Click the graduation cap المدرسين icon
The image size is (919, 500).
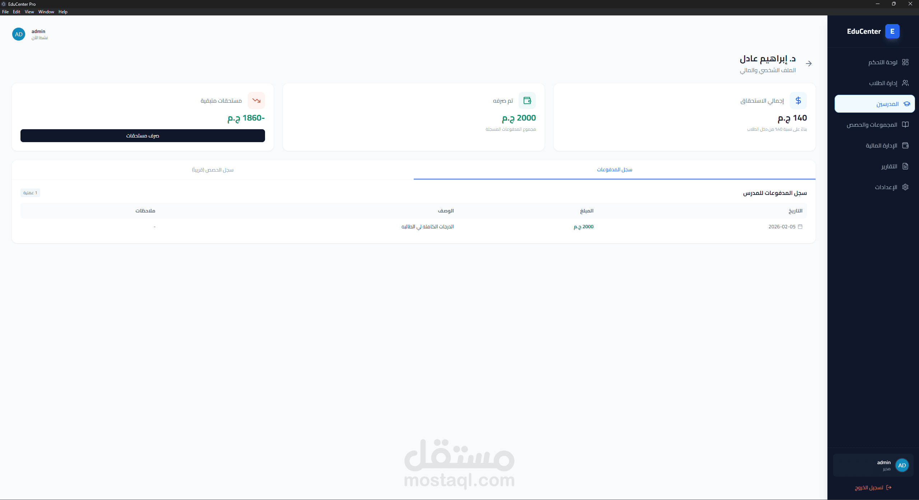[x=906, y=104]
